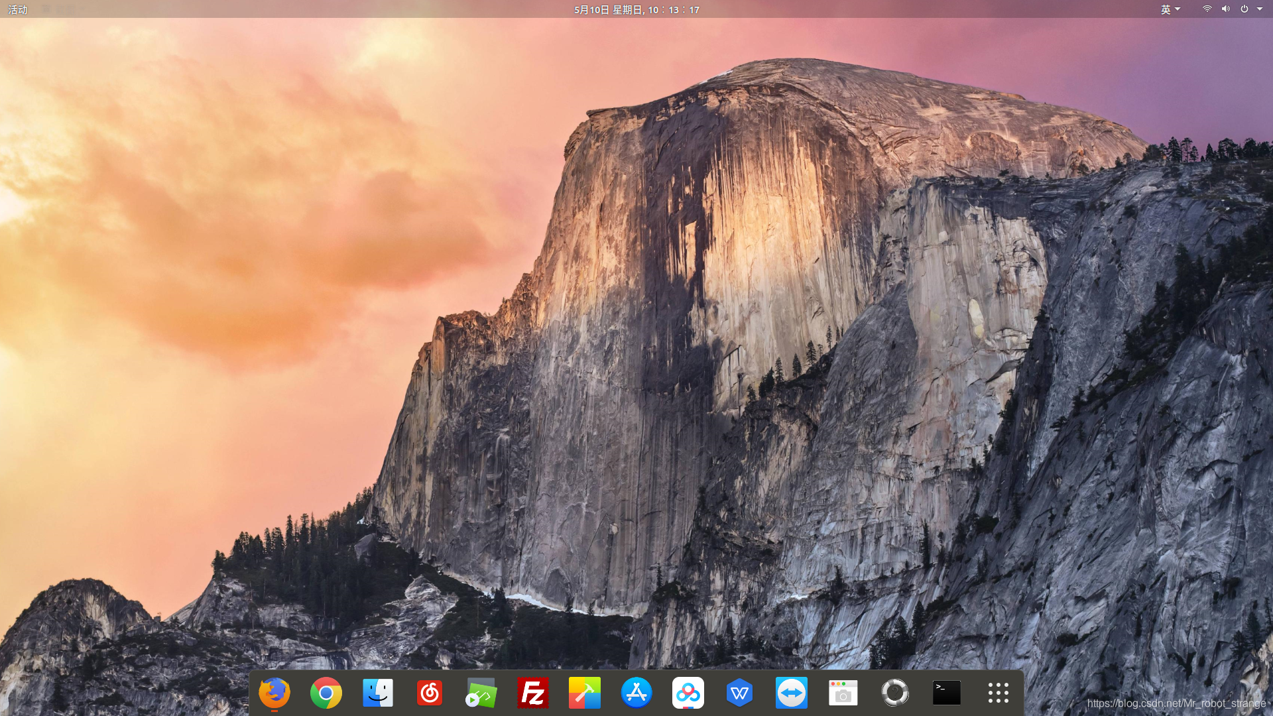The height and width of the screenshot is (716, 1273).
Task: Open the lifebuoy Help application
Action: coord(895,693)
